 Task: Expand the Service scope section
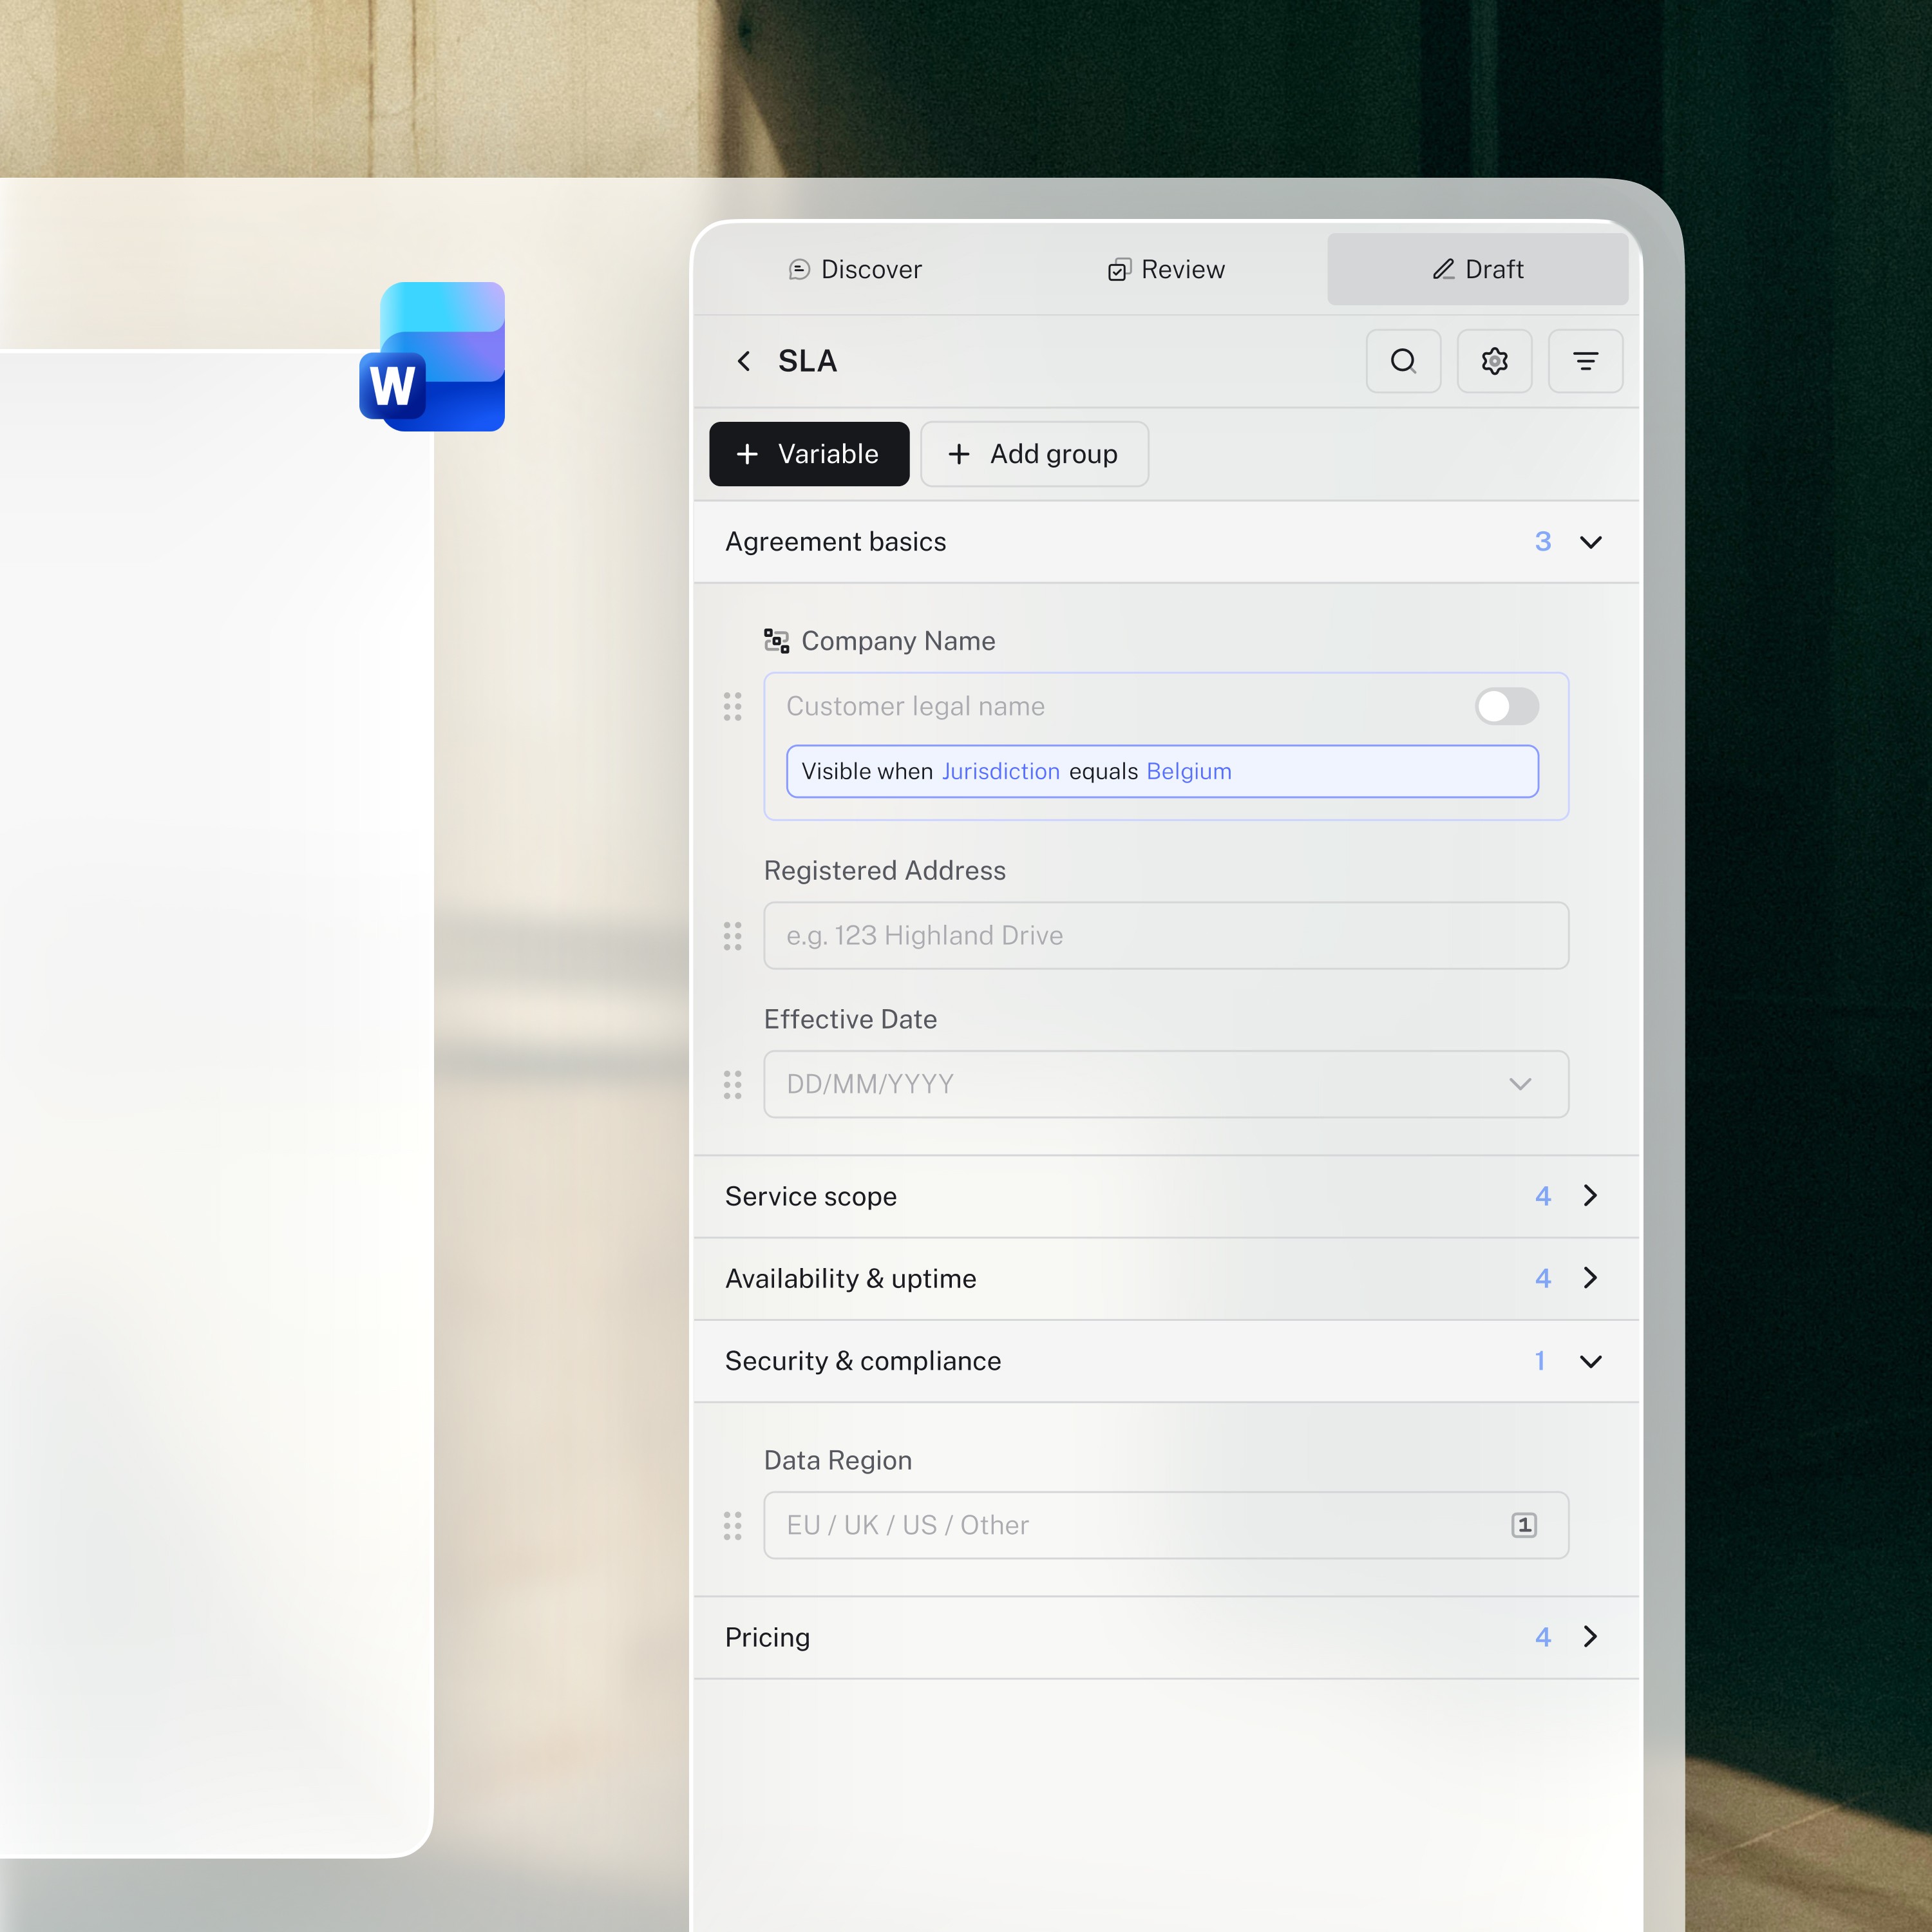pos(1590,1196)
